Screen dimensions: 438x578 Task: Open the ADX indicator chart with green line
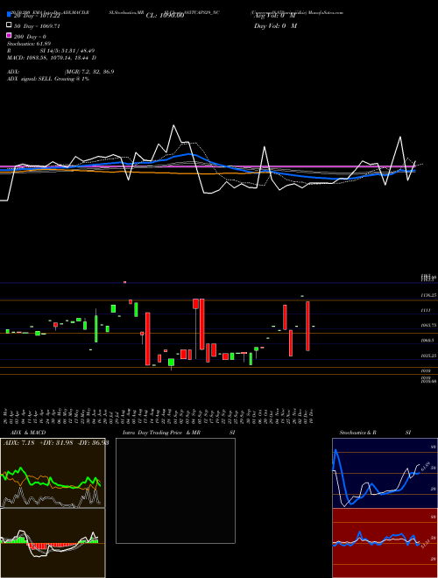[x=53, y=473]
